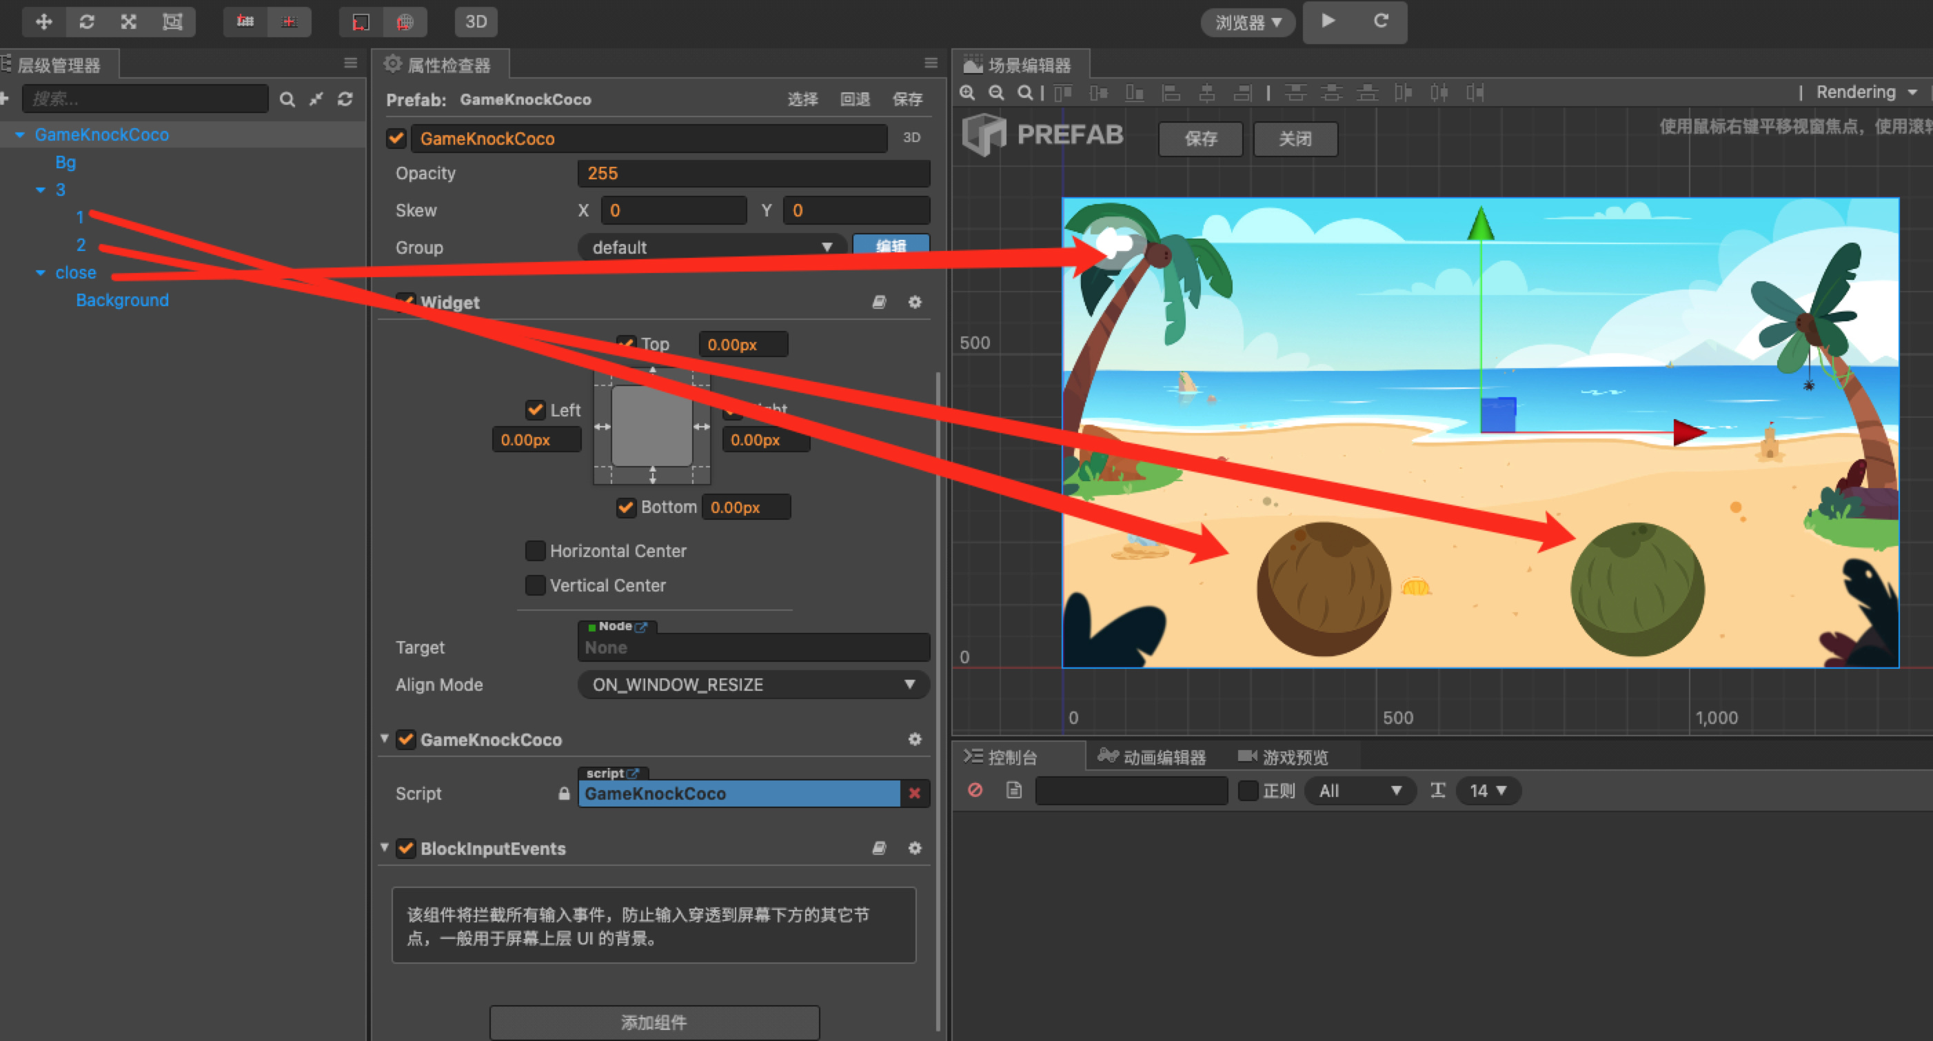The width and height of the screenshot is (1933, 1041).
Task: Select the scale transform tool
Action: (x=129, y=22)
